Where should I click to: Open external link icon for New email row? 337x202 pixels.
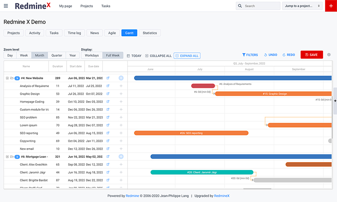[x=108, y=149]
